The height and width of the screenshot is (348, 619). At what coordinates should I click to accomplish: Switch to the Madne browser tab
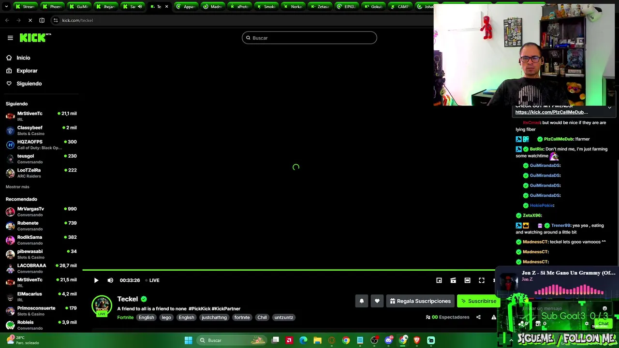coord(213,6)
